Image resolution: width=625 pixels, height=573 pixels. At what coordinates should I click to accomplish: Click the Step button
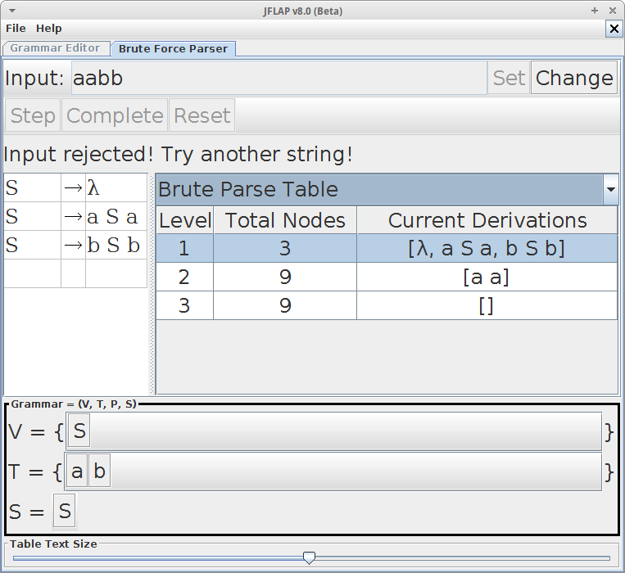(33, 115)
